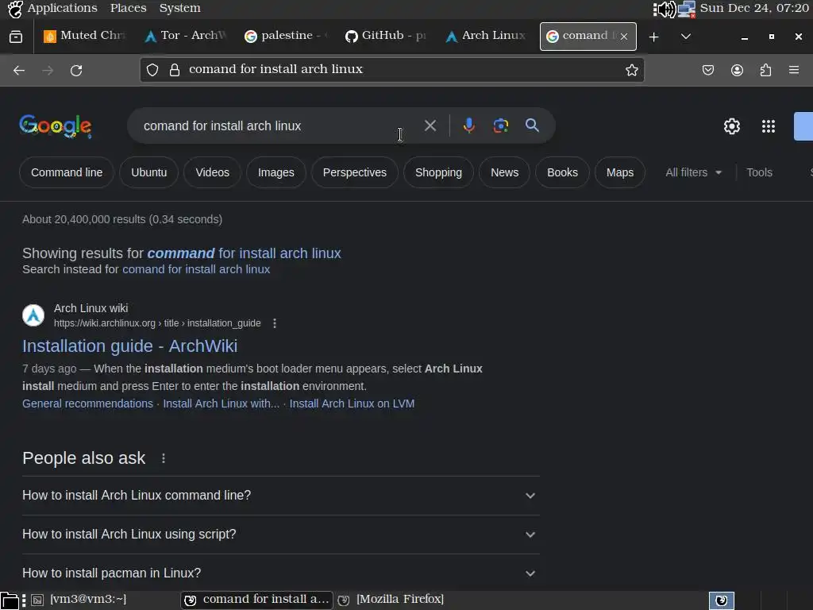
Task: Switch to [Mozilla Firefox] window in taskbar
Action: pyautogui.click(x=391, y=600)
